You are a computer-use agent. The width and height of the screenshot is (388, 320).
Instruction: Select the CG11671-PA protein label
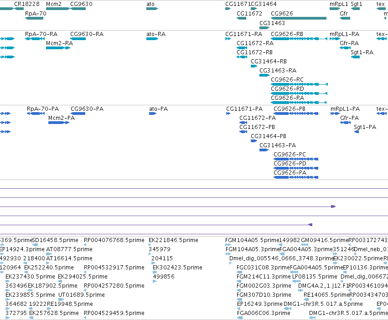click(x=244, y=109)
